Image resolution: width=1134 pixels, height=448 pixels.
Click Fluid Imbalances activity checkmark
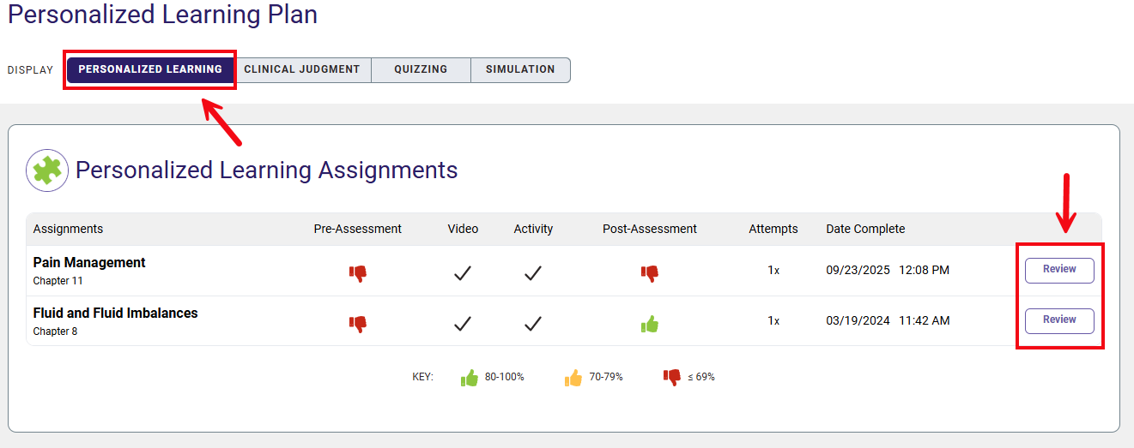tap(533, 324)
